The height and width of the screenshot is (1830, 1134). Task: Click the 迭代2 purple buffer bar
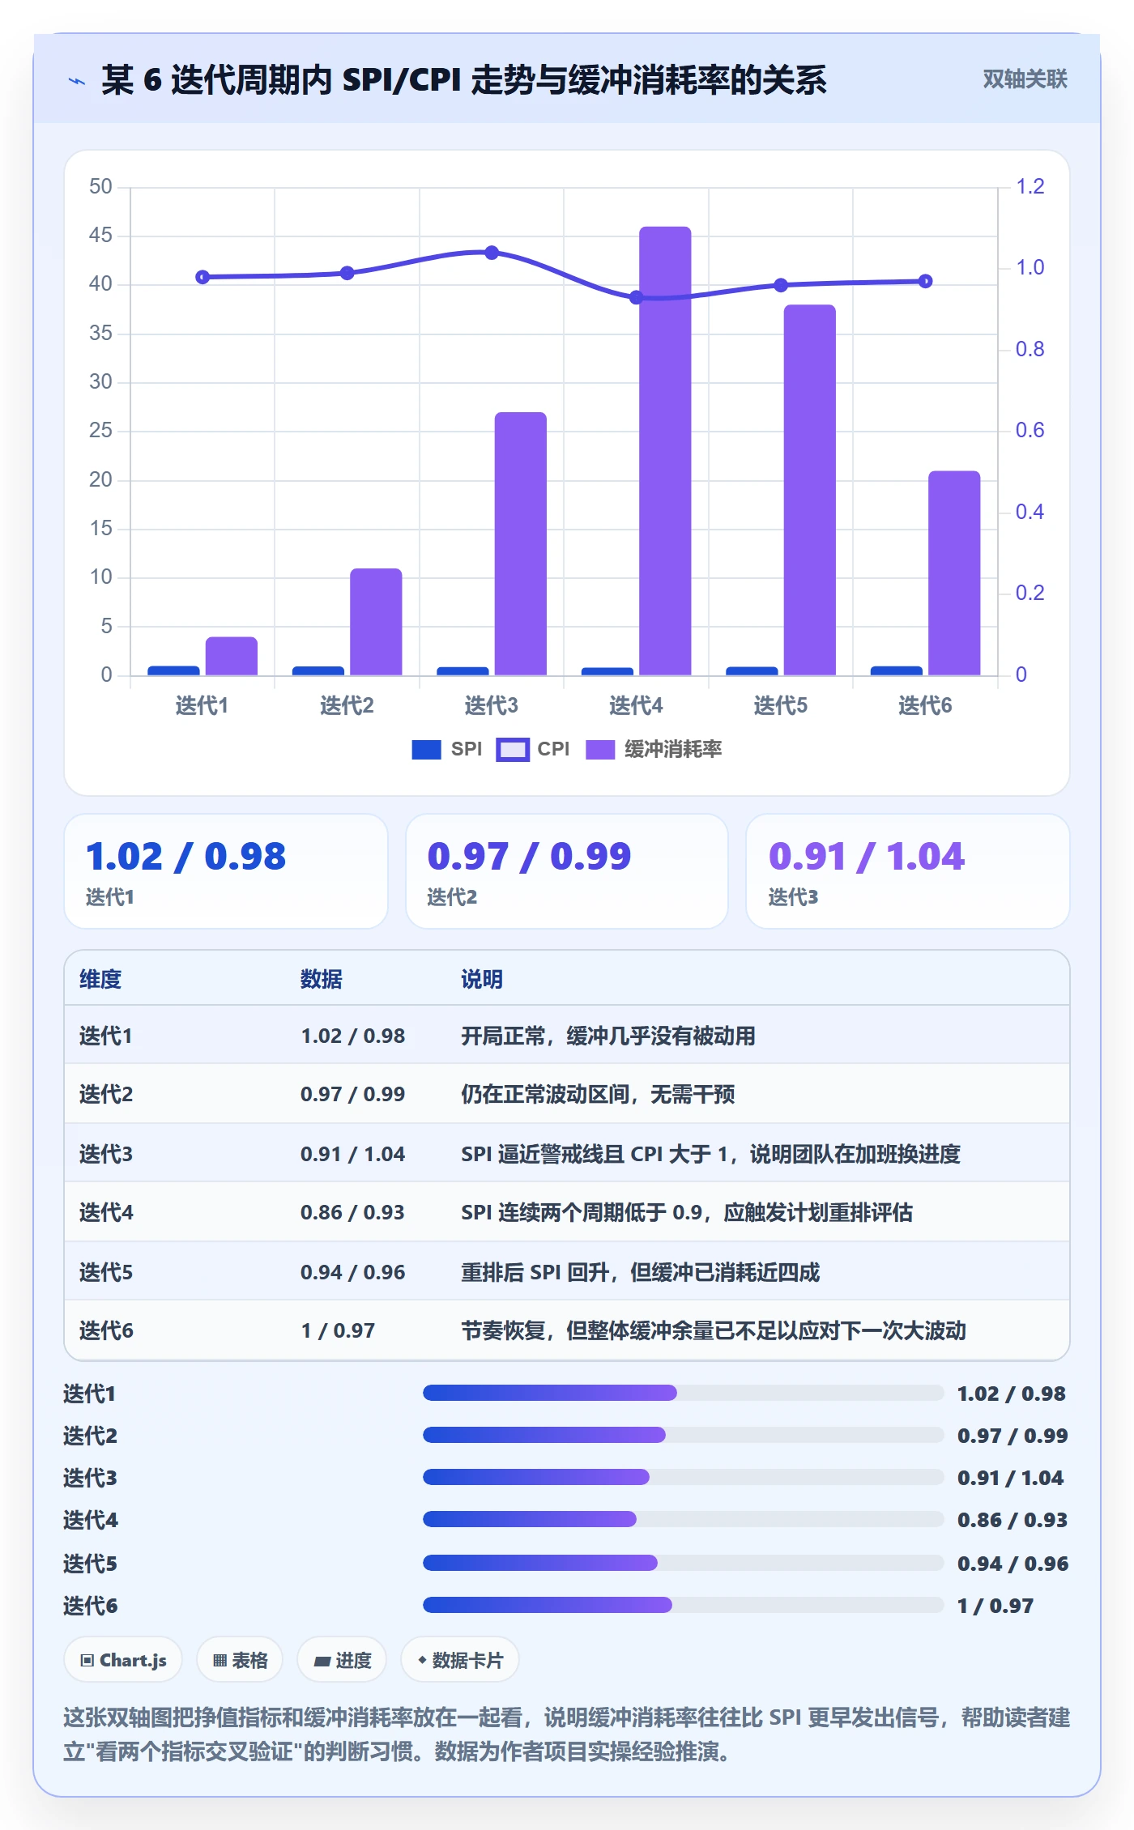376,622
